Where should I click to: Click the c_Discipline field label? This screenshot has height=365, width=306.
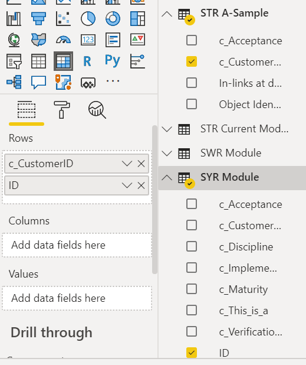[x=246, y=247]
